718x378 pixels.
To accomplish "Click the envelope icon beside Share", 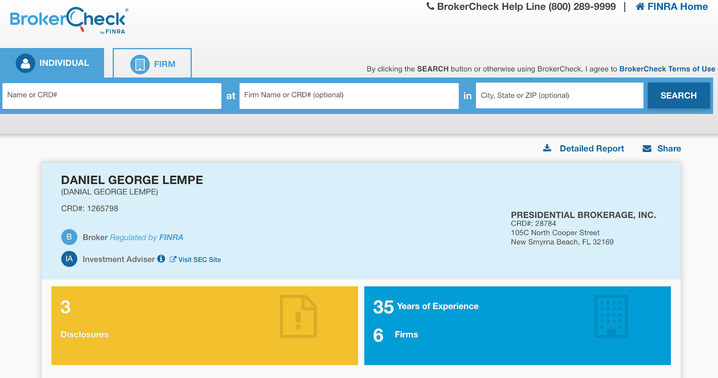I will [x=647, y=149].
